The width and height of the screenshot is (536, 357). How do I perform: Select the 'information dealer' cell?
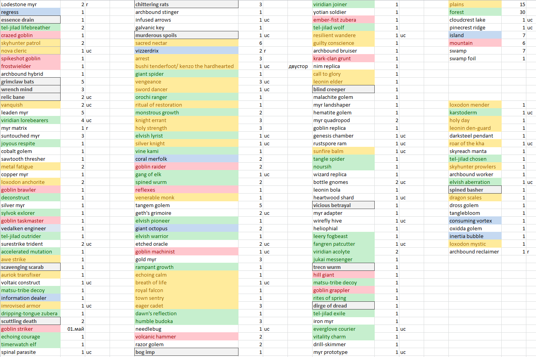[x=30, y=298]
